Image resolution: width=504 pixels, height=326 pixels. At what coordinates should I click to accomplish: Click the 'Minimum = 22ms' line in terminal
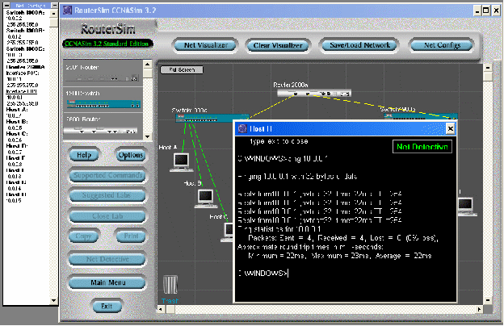click(340, 256)
